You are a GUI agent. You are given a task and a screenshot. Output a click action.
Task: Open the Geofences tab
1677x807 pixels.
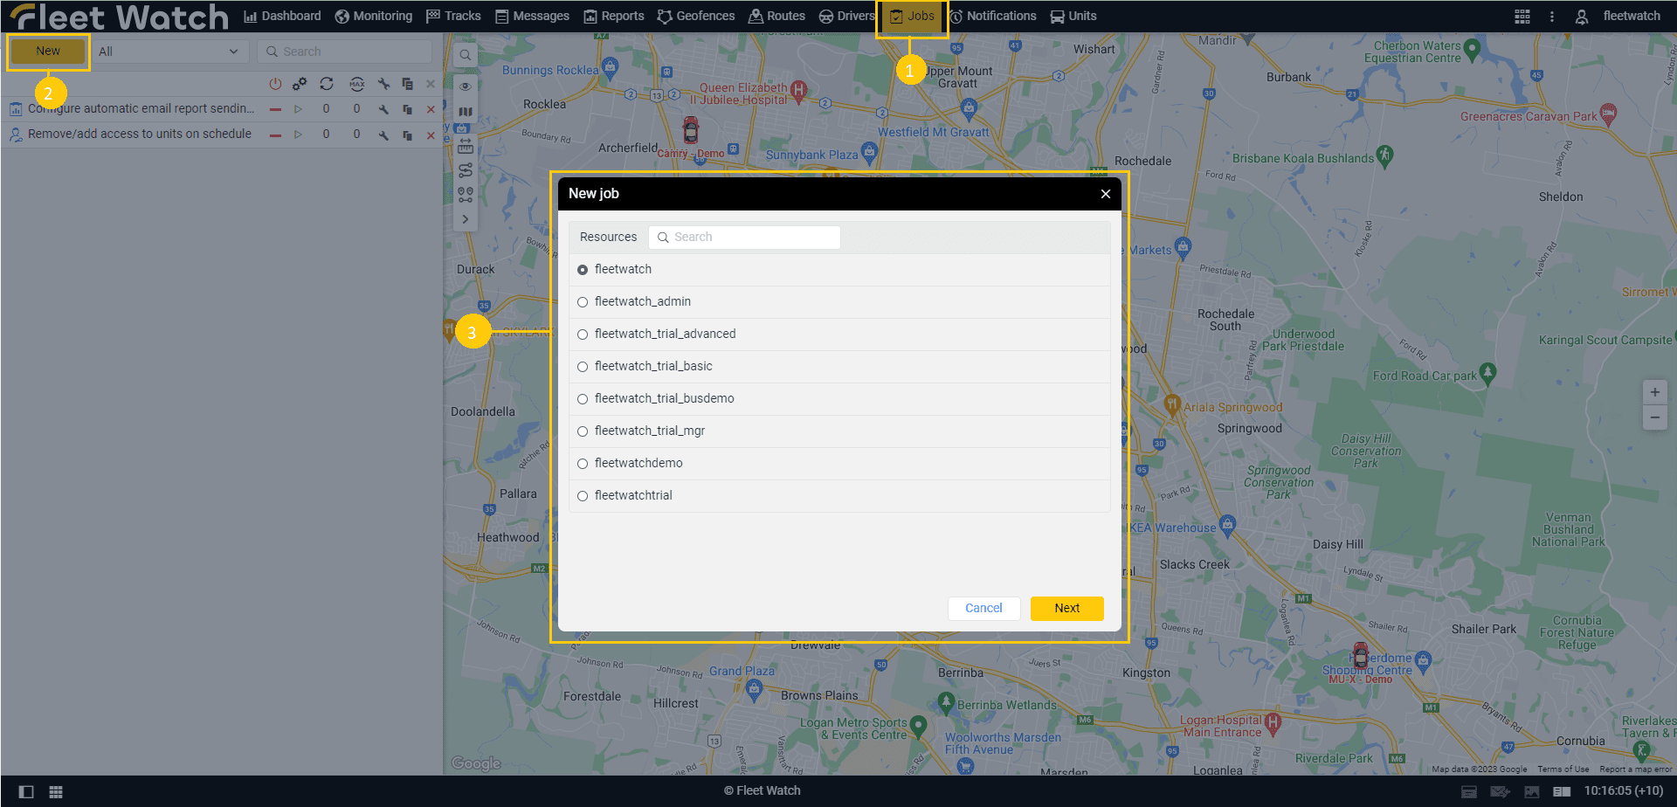696,17
